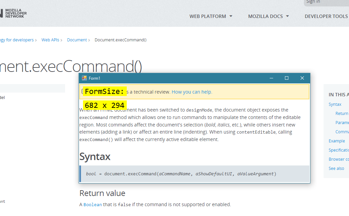Image resolution: width=349 pixels, height=216 pixels.
Task: Open the DEVELOPER TOOLS menu
Action: [x=327, y=16]
